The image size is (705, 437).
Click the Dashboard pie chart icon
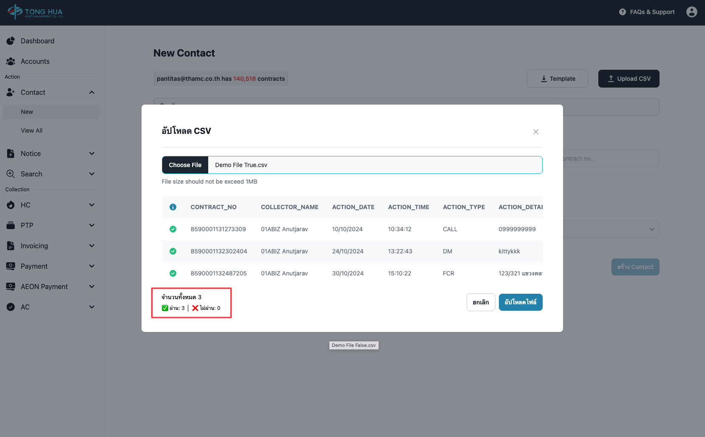tap(11, 41)
